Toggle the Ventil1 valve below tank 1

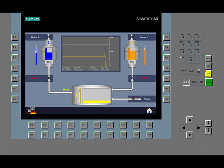click(x=49, y=78)
